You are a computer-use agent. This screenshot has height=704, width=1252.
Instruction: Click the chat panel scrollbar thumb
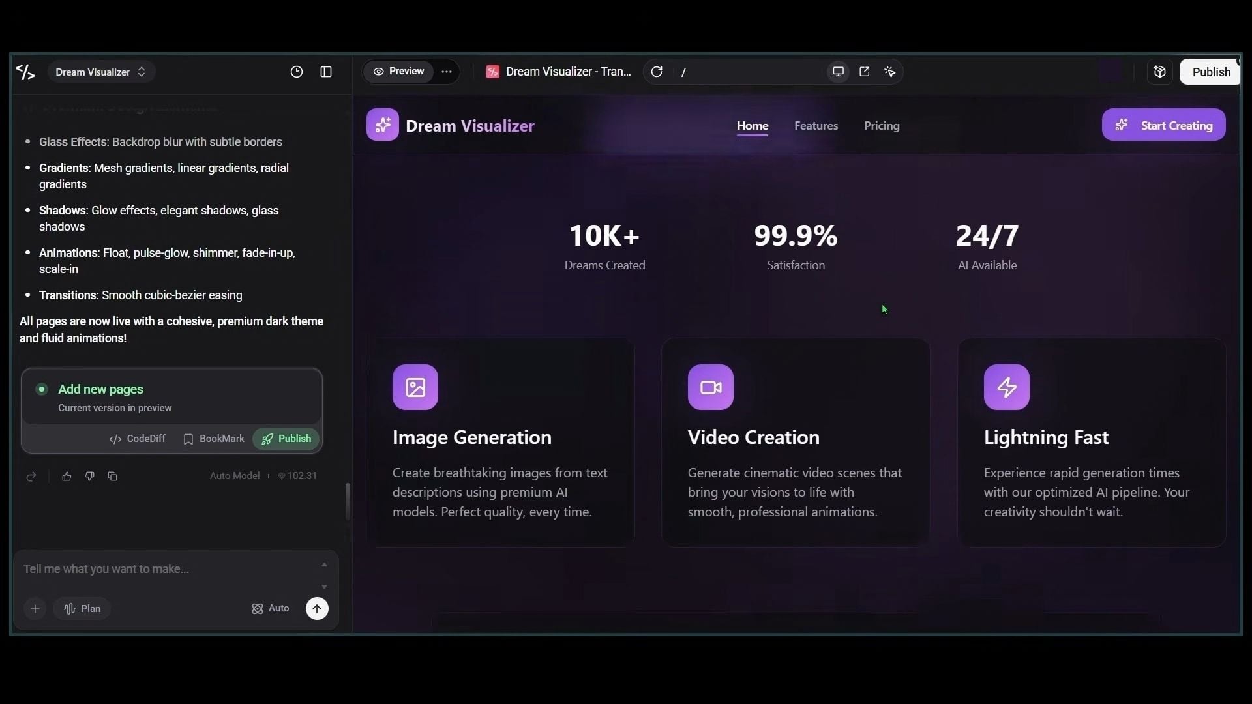[348, 501]
